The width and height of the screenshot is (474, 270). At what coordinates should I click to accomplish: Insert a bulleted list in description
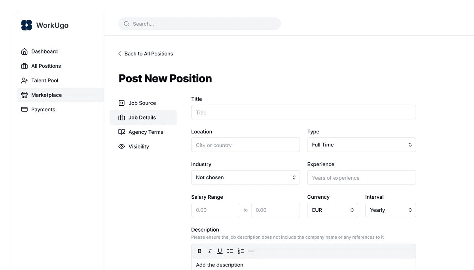pos(230,251)
